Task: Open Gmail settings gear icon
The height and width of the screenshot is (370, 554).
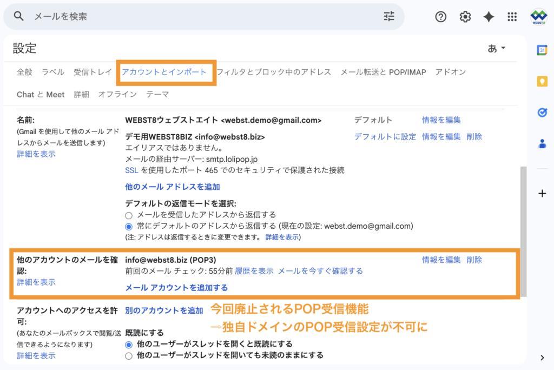Action: coord(465,17)
